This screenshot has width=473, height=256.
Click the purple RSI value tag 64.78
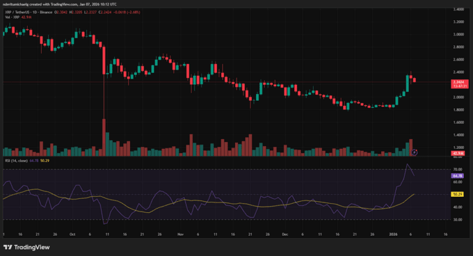point(458,175)
